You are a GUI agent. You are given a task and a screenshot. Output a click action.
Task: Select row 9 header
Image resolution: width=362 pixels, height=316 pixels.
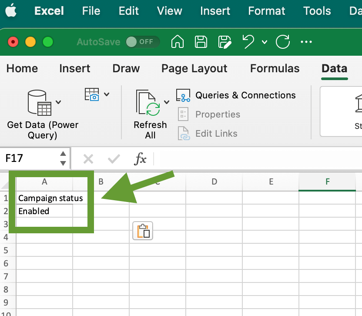tap(6, 303)
